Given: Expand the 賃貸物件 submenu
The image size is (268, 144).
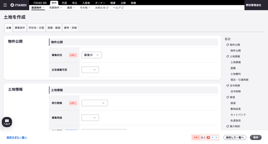Looking at the screenshot, I should 38,8.
